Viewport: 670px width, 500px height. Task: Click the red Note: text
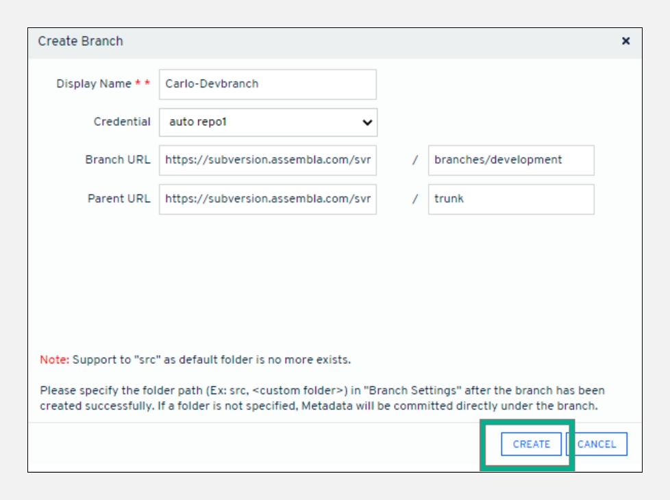(x=54, y=360)
